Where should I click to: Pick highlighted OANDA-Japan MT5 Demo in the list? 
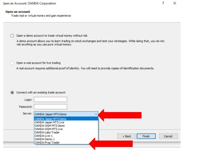coord(66,119)
